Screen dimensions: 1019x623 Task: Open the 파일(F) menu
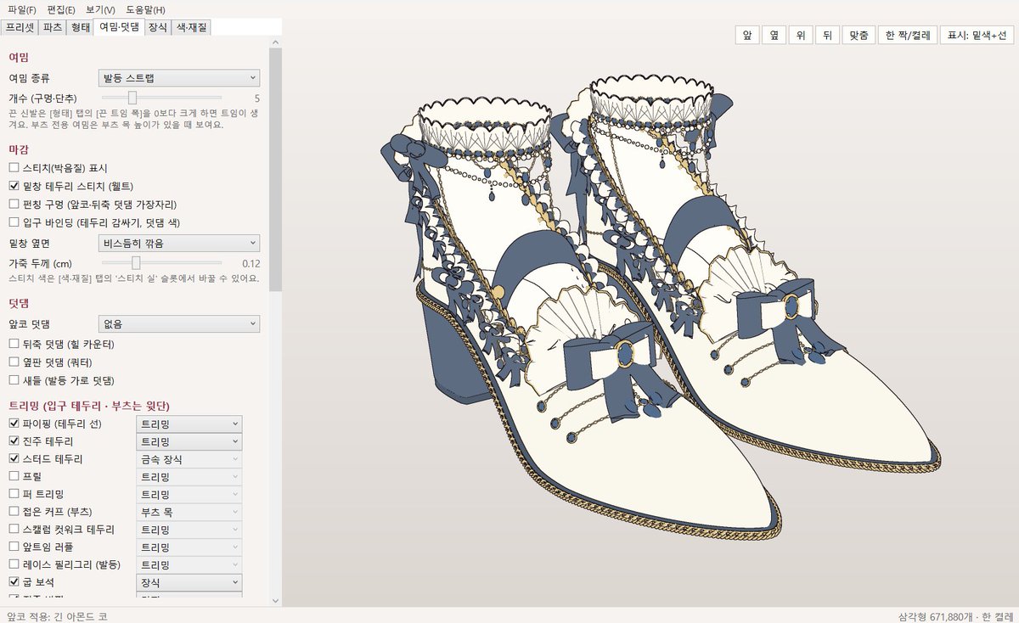pos(21,9)
